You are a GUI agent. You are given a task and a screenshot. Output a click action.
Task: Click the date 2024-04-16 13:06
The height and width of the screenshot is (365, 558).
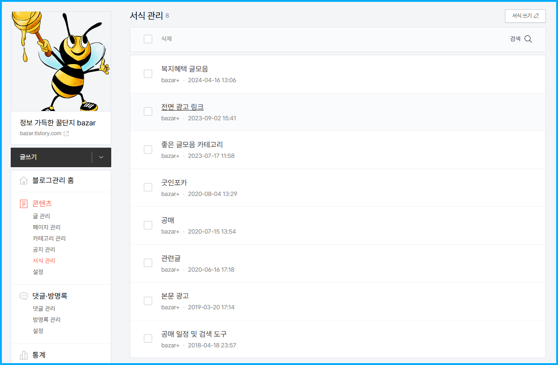pos(212,80)
